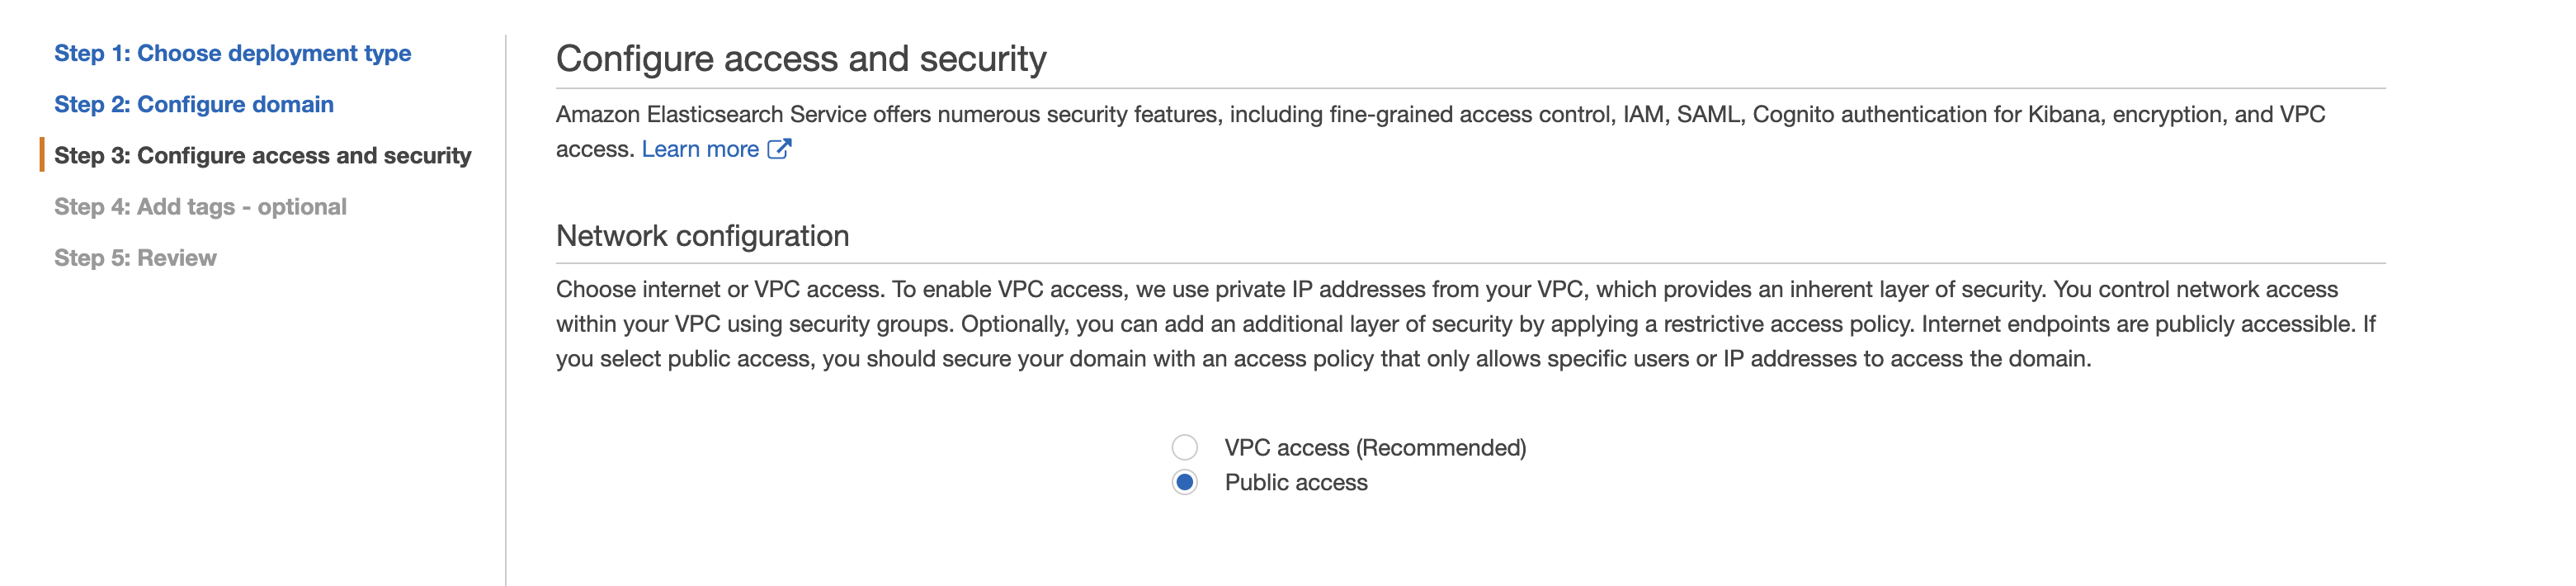Click the horizontal rule under Network configuration
Screen dimensions: 2576x586
[1470, 264]
